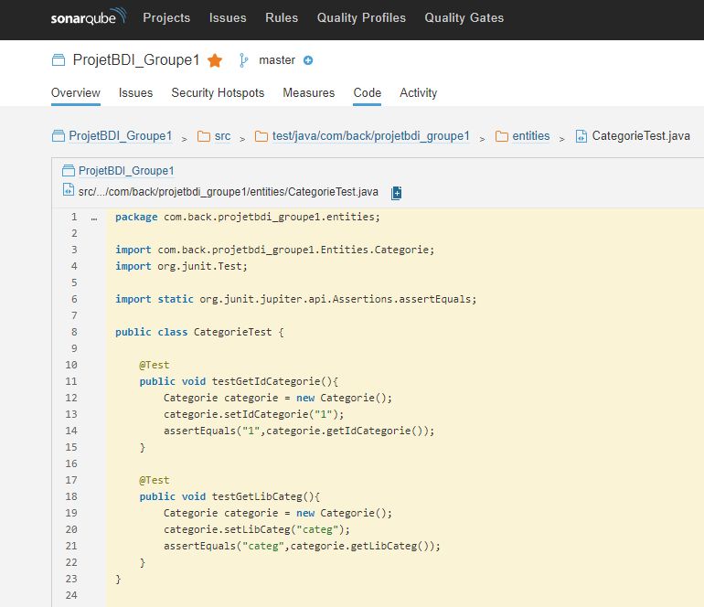
Task: Click the testGetLibCateg method declaration
Action: (229, 496)
